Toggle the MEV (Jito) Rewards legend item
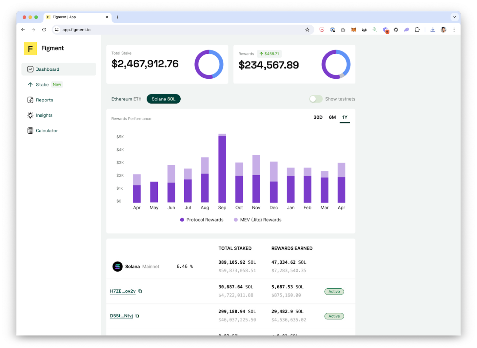The image size is (477, 348). [258, 220]
